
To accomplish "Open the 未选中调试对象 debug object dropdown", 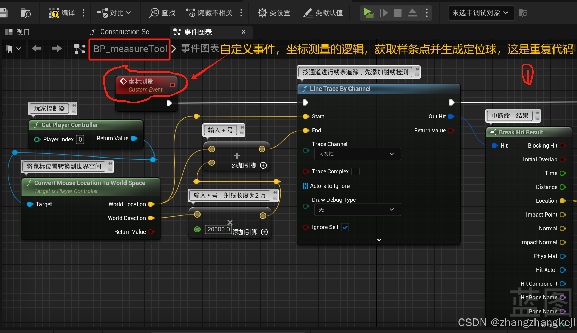I will pos(481,13).
